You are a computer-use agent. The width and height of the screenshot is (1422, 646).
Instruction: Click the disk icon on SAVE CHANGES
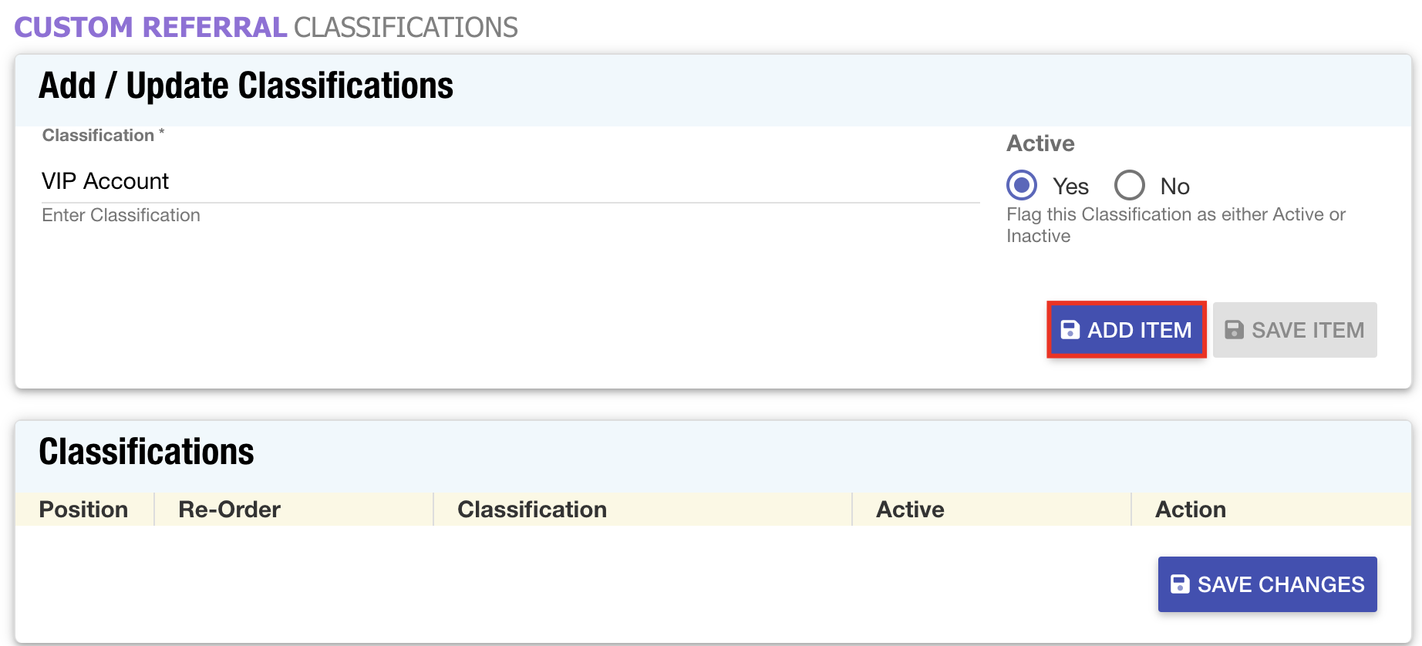[x=1179, y=584]
